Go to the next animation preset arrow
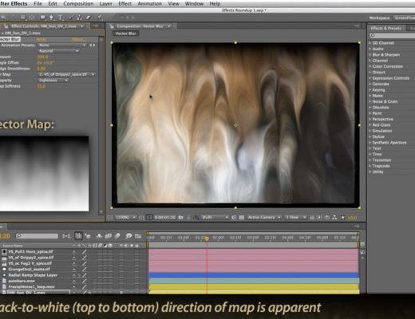The image size is (415, 319). [x=94, y=45]
